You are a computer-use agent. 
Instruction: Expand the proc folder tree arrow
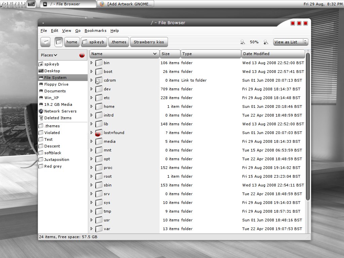[91, 168]
